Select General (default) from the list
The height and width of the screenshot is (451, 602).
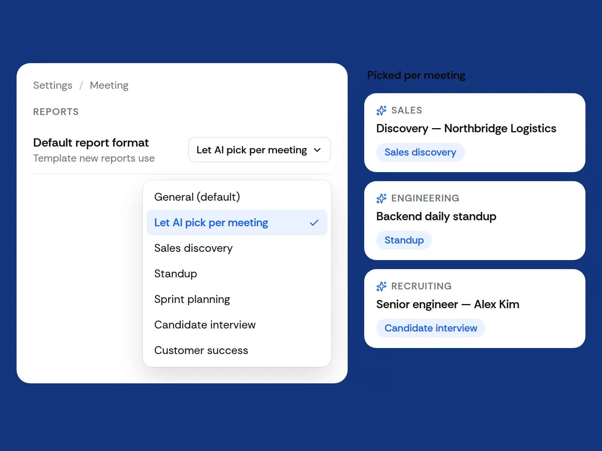click(x=237, y=197)
